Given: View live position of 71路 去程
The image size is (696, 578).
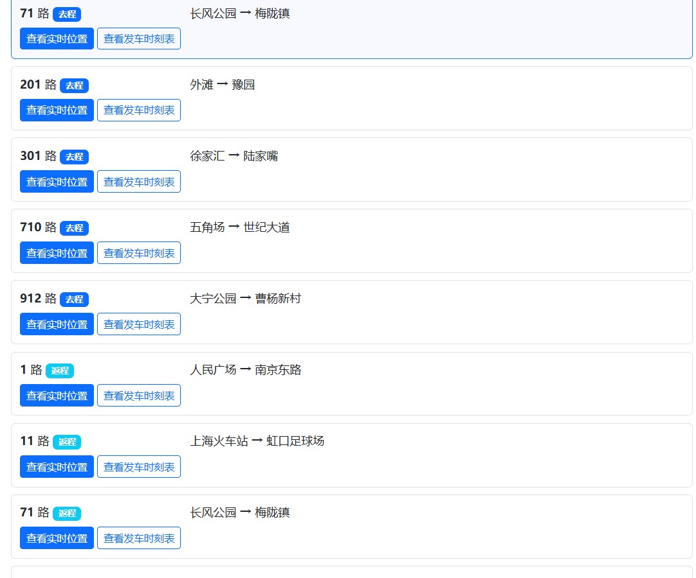Looking at the screenshot, I should 57,39.
